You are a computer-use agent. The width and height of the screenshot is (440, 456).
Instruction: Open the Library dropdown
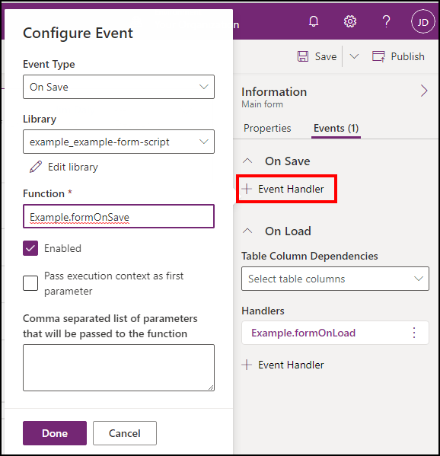[119, 142]
